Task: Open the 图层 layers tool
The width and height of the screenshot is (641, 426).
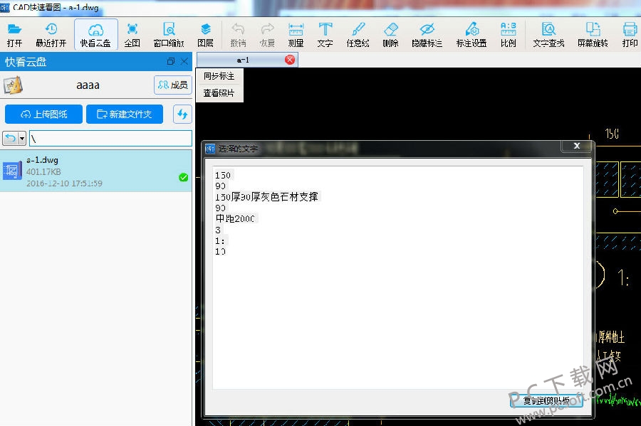Action: 205,35
